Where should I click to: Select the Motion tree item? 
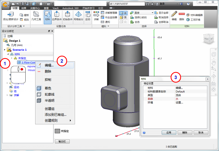pyautogui.click(x=16, y=87)
